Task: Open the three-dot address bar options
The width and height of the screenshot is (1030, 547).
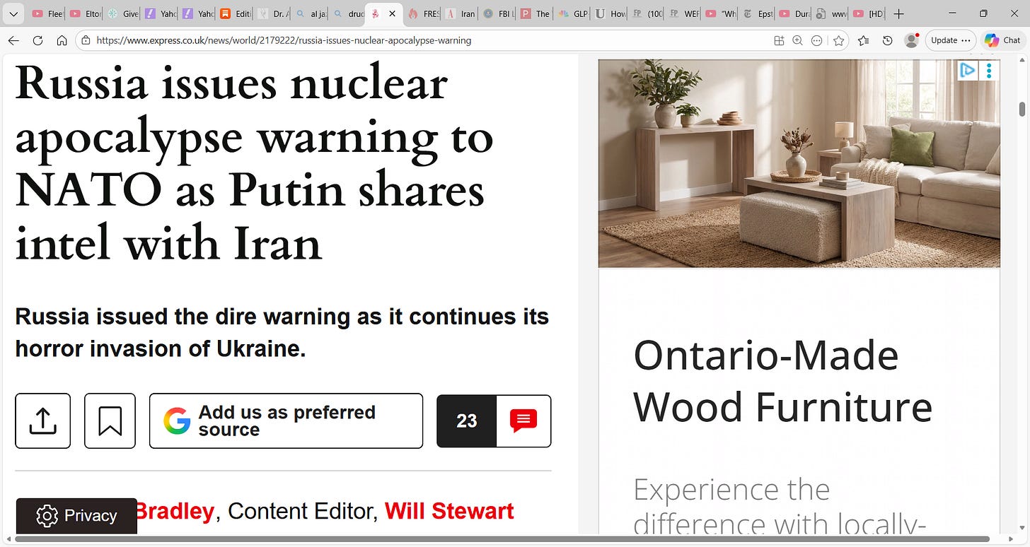Action: pos(816,40)
